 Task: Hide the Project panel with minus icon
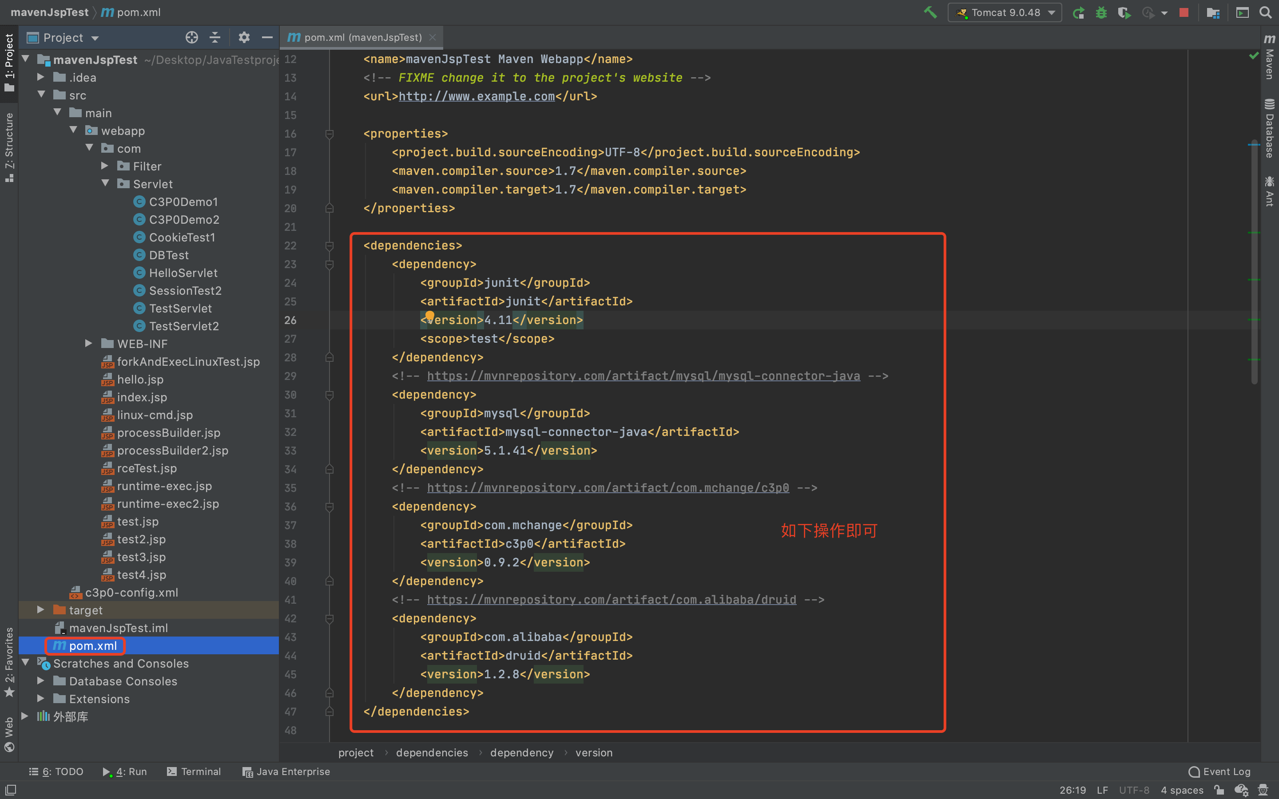[267, 38]
